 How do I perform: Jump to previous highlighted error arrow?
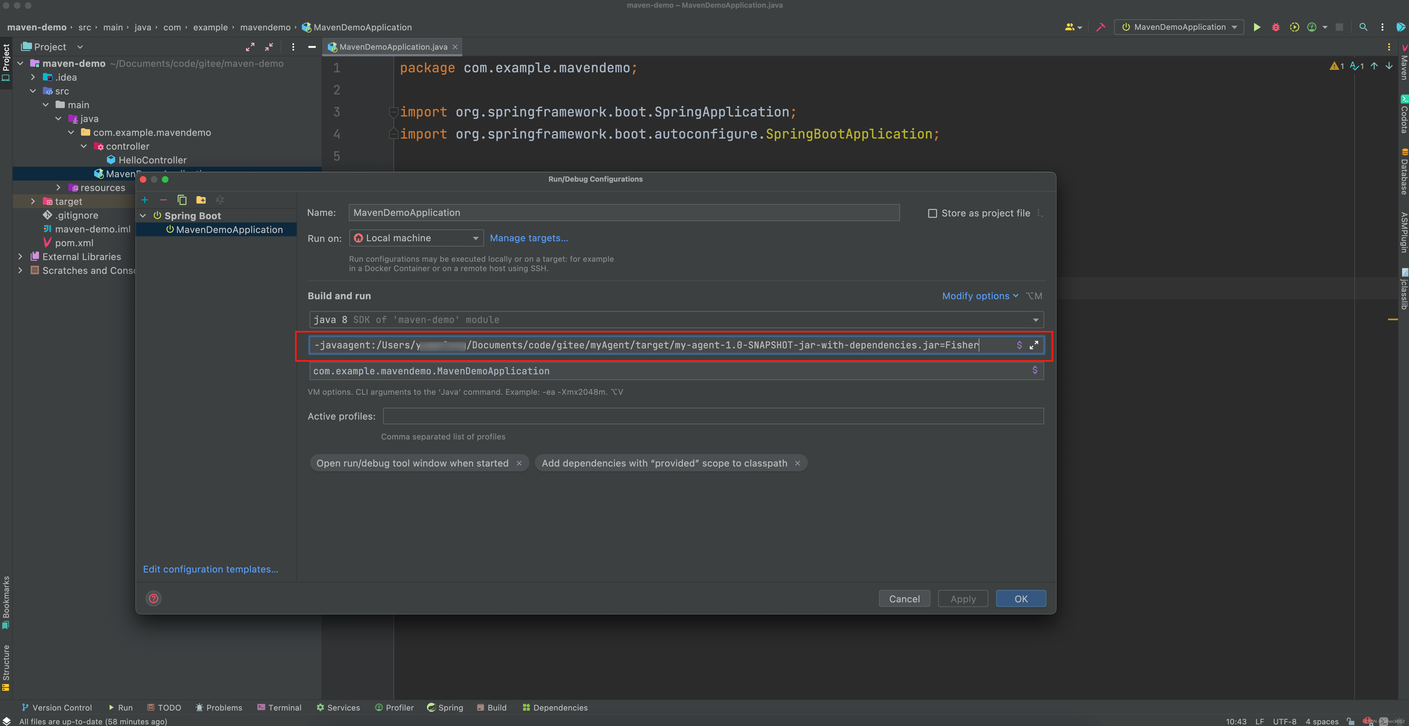pyautogui.click(x=1374, y=66)
